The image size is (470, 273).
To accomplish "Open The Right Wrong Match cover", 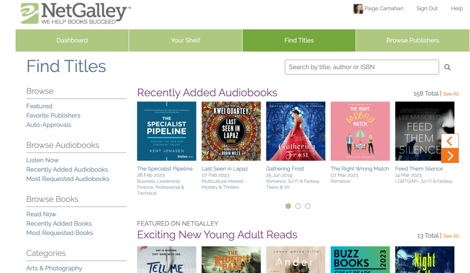I will click(x=360, y=131).
